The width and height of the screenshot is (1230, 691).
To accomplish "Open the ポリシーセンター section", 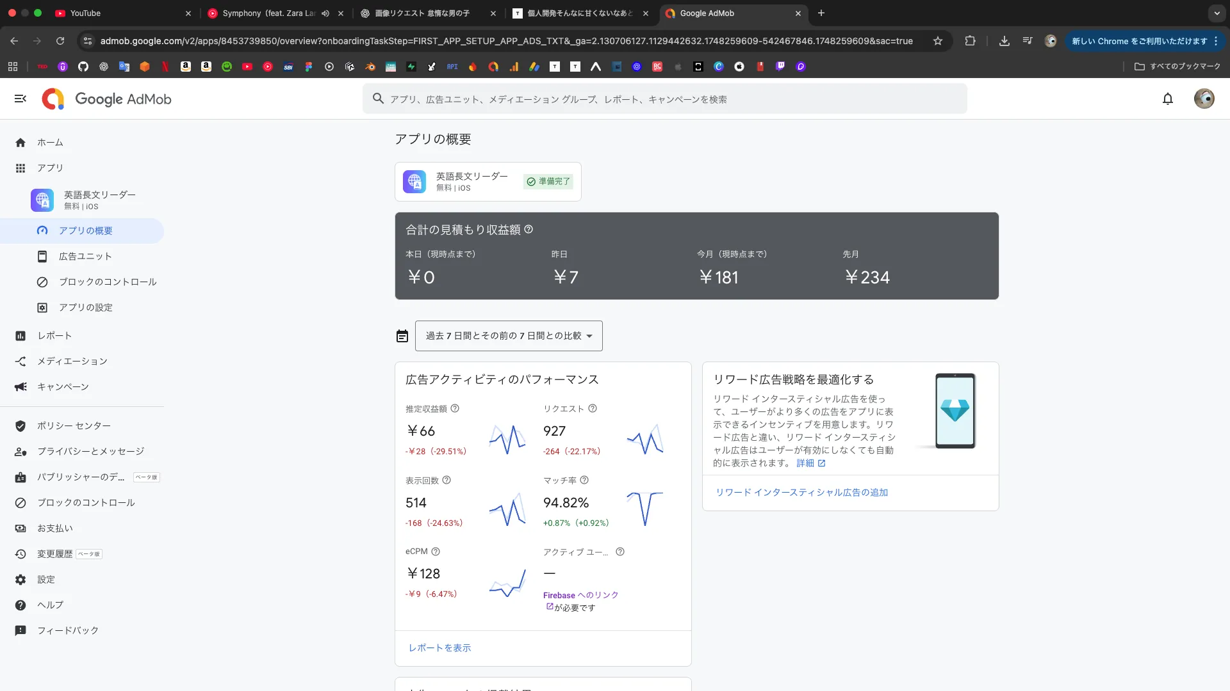I will 73,425.
